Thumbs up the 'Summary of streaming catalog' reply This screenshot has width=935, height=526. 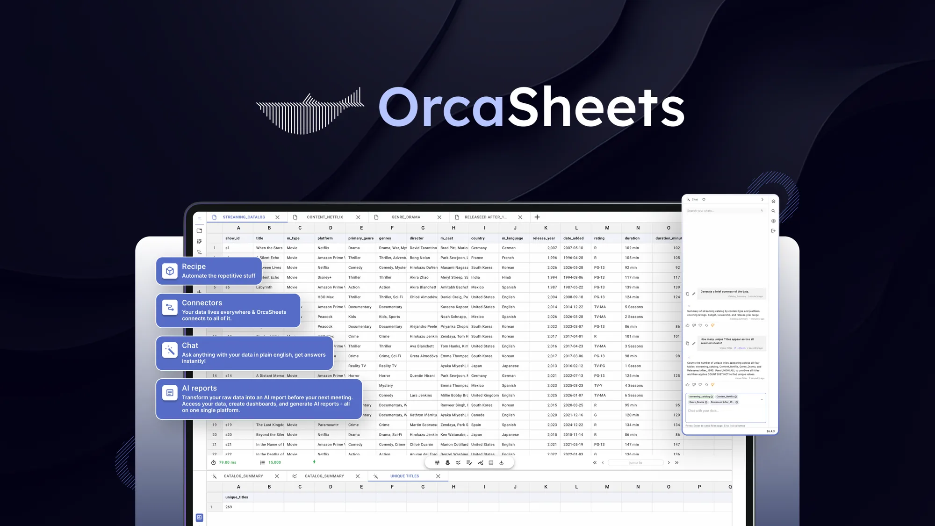coord(687,325)
